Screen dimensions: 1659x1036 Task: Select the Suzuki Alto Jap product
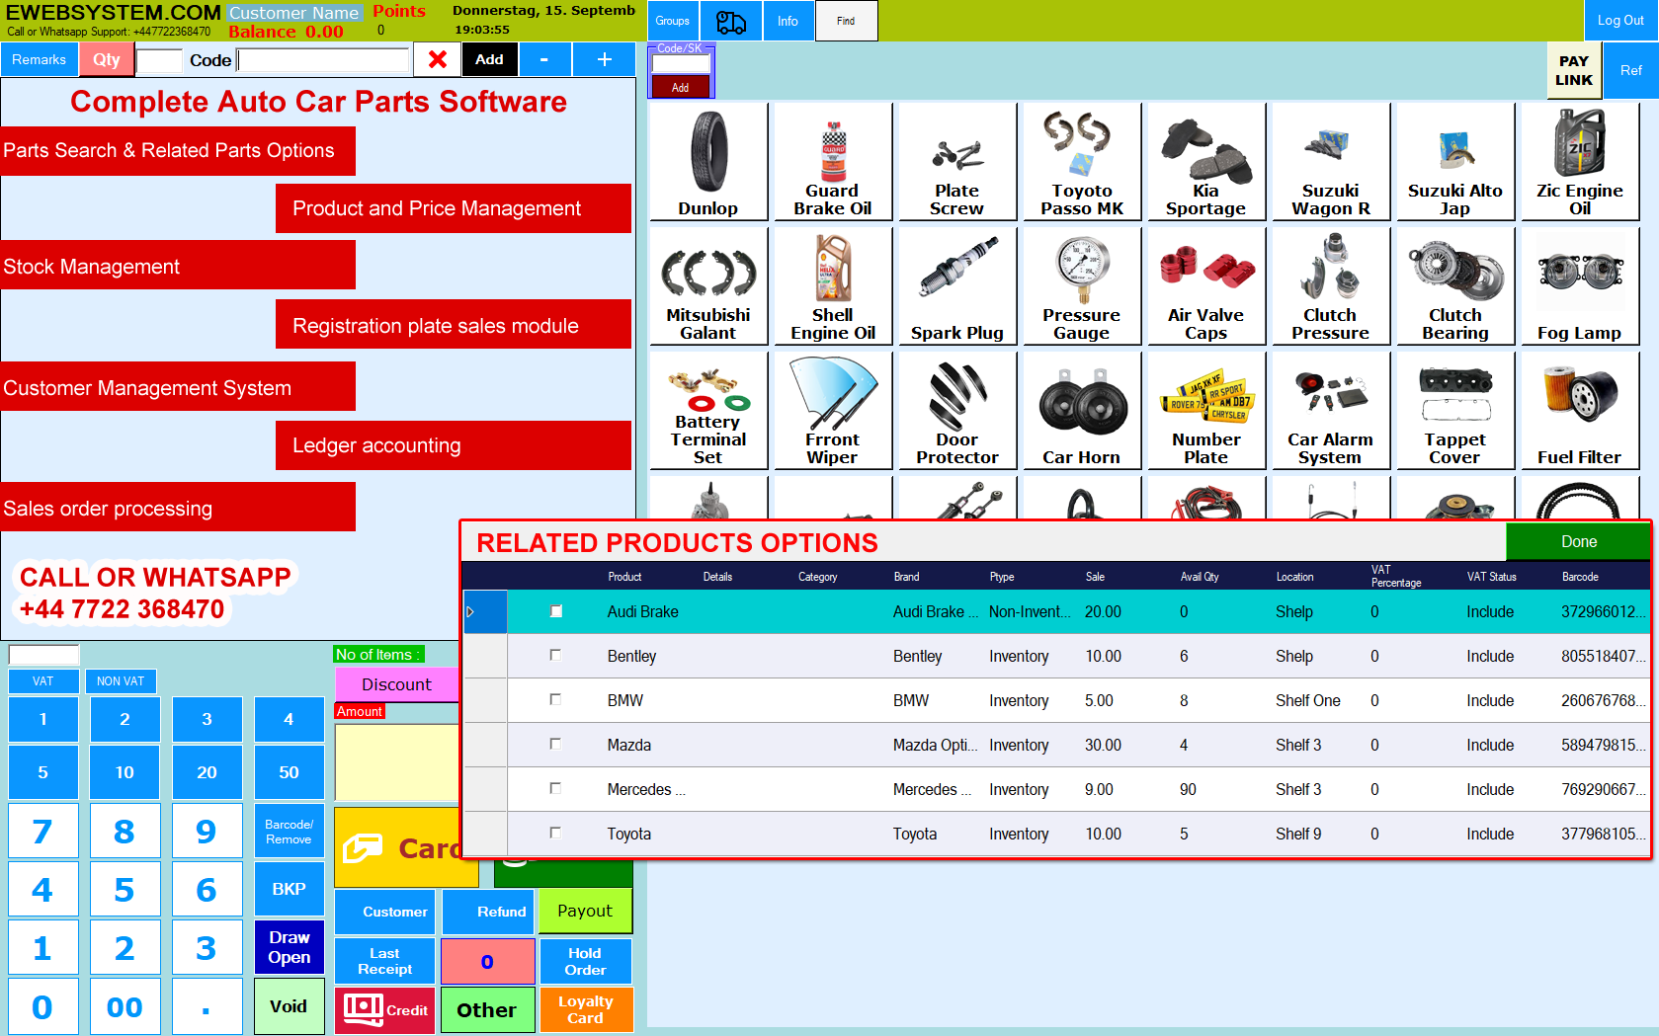[x=1455, y=161]
